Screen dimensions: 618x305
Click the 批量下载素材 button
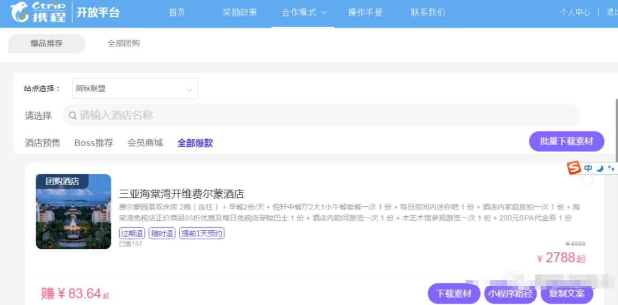point(566,141)
